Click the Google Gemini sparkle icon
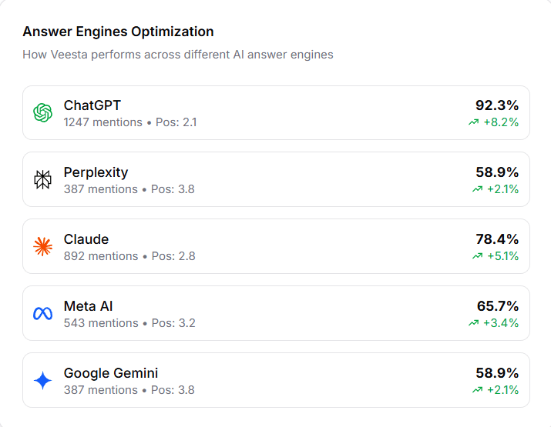551x427 pixels. point(43,380)
